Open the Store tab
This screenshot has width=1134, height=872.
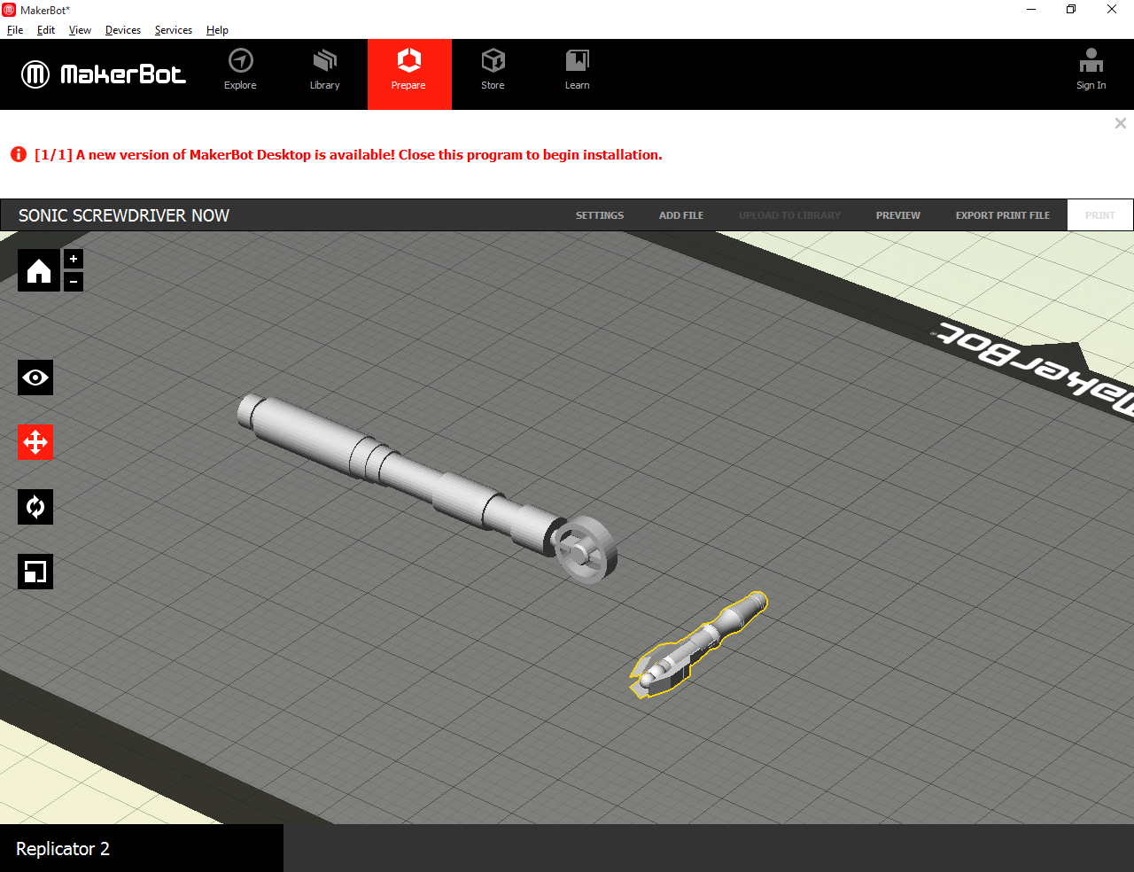coord(493,71)
